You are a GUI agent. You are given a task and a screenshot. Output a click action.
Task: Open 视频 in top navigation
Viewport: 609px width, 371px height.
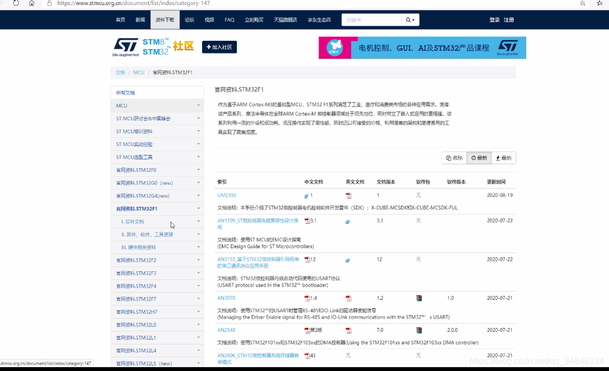[x=209, y=20]
